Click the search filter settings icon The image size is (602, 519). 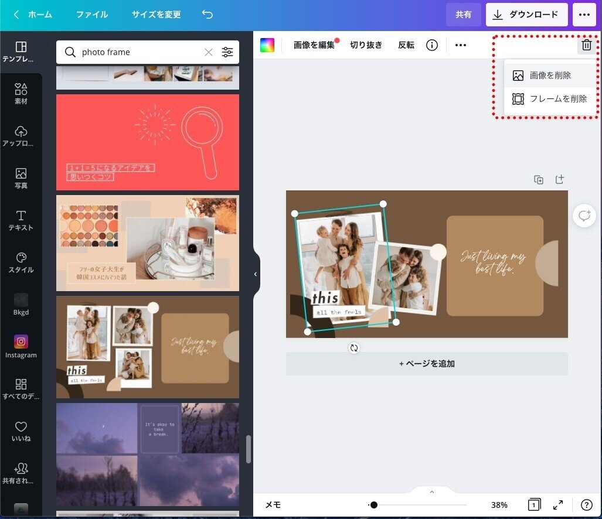point(227,52)
